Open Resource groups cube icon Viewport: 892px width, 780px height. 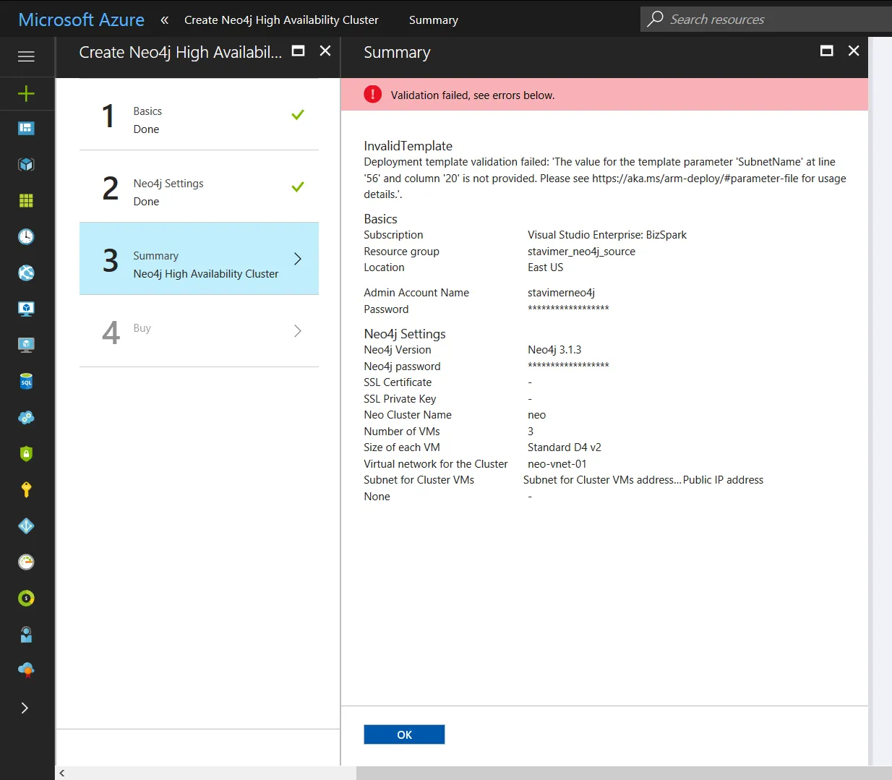26,165
